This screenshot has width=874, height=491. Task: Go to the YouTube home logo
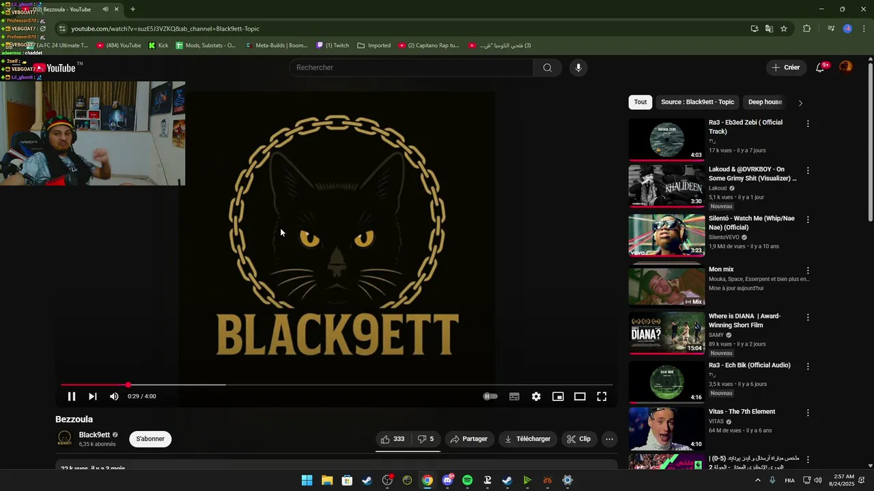pos(55,68)
